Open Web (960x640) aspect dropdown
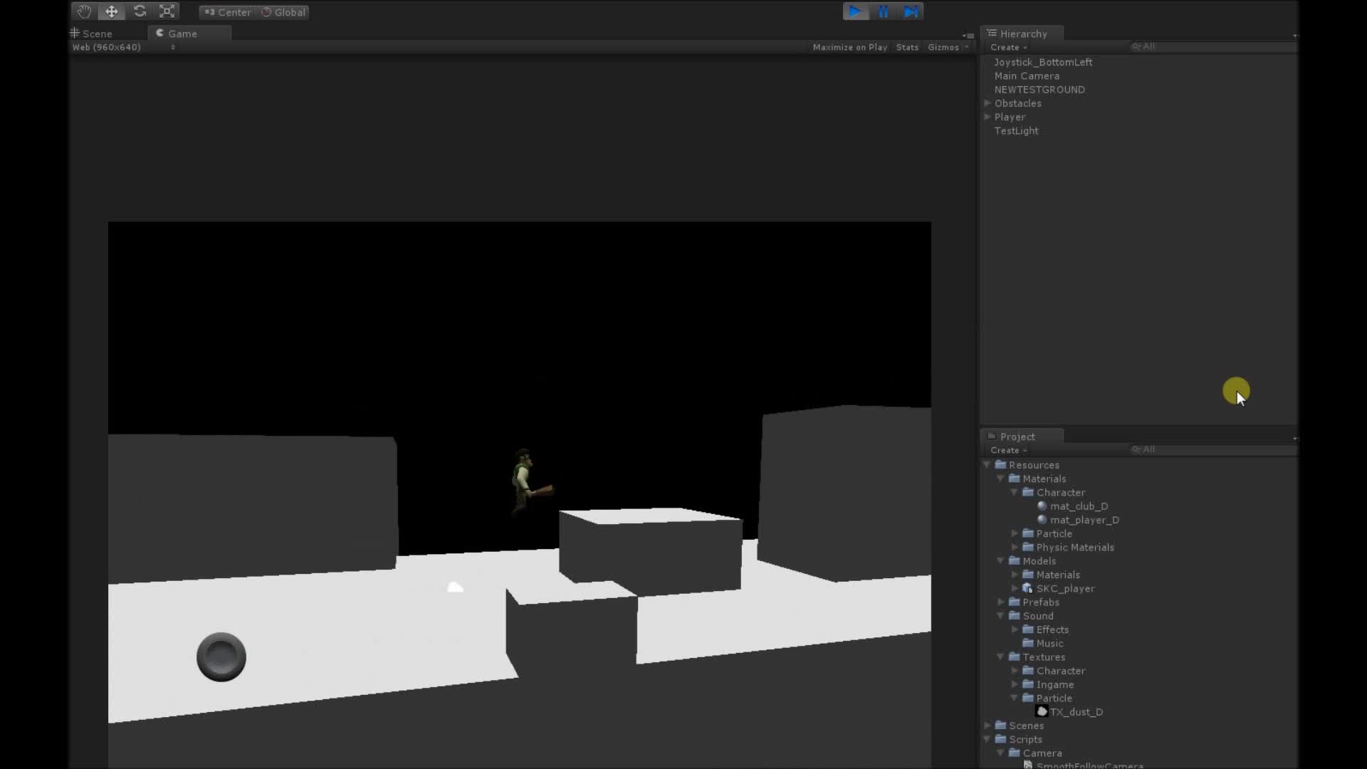The height and width of the screenshot is (769, 1367). (x=123, y=47)
